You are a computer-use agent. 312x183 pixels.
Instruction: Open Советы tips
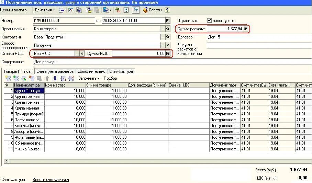point(153,10)
